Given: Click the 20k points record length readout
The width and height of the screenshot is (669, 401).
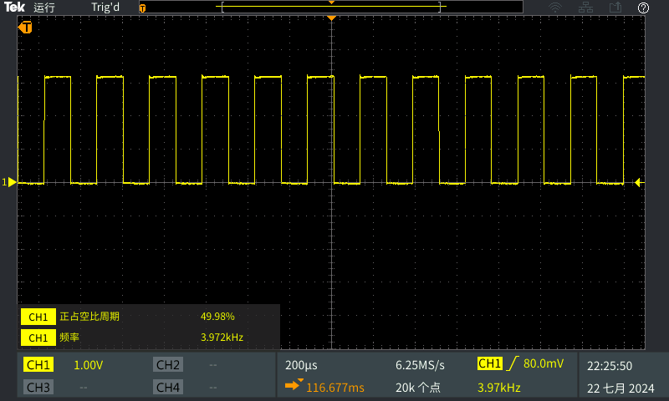Looking at the screenshot, I should click(418, 388).
